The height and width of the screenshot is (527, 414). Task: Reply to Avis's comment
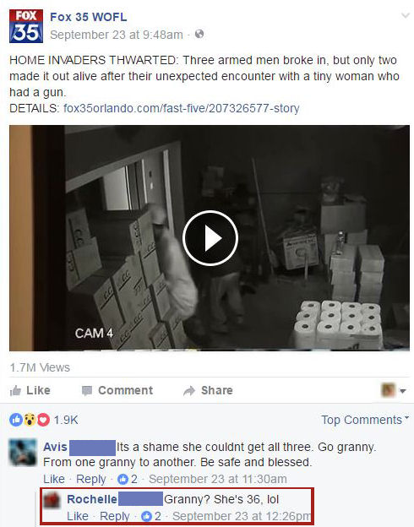[x=90, y=479]
